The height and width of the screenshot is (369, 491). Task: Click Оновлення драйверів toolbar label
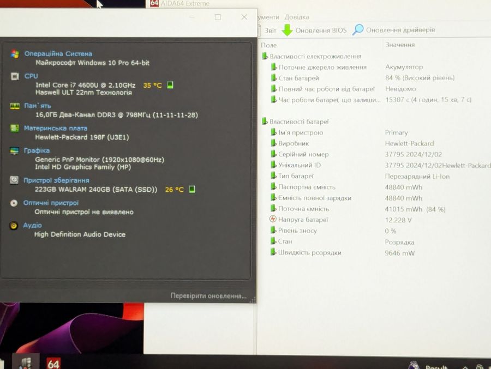coord(400,30)
